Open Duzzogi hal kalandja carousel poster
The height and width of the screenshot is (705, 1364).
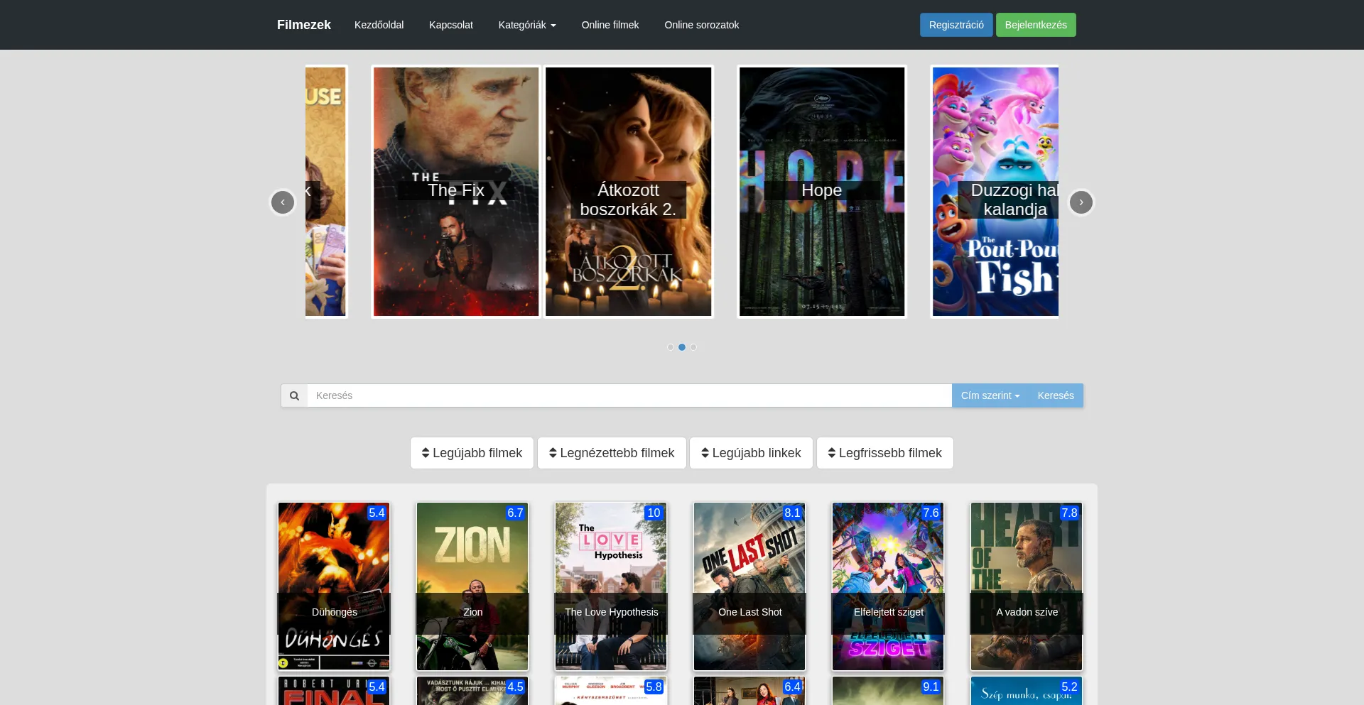[x=995, y=192]
